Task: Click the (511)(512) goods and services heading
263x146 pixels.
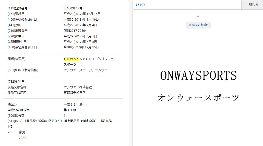Action: [x=63, y=124]
